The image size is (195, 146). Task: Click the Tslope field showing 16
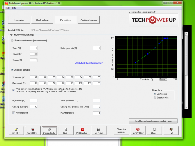34,60
